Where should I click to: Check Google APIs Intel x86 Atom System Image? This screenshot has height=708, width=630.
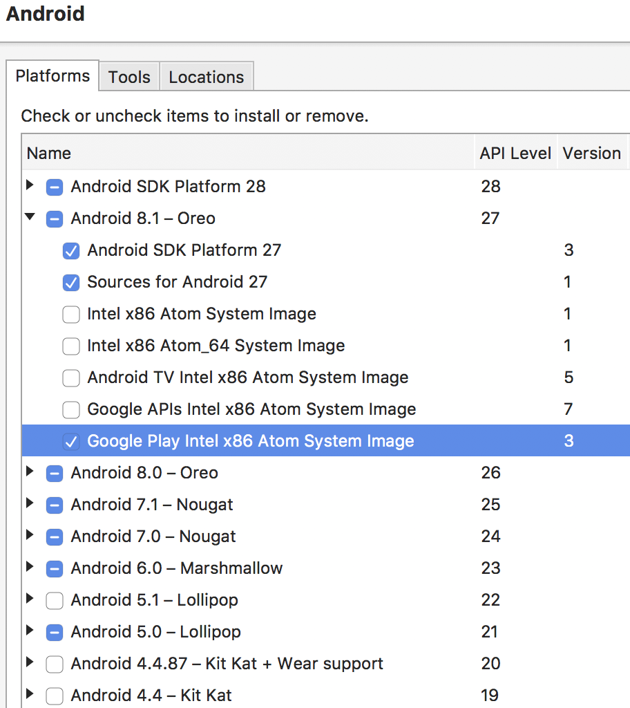pos(71,410)
